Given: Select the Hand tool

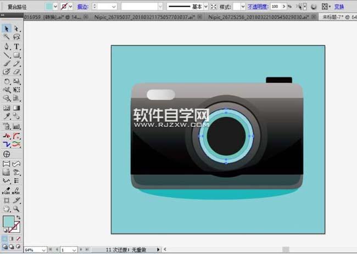Looking at the screenshot, I should 6,209.
